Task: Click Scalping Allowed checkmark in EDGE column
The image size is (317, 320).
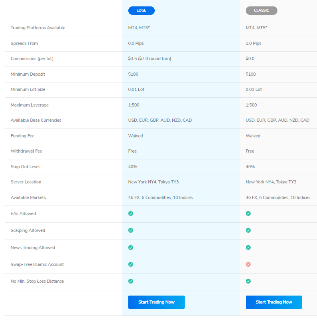Action: click(x=131, y=230)
